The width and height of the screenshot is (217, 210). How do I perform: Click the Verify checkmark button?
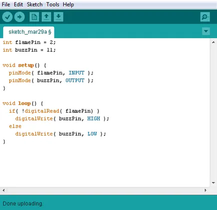click(7, 17)
